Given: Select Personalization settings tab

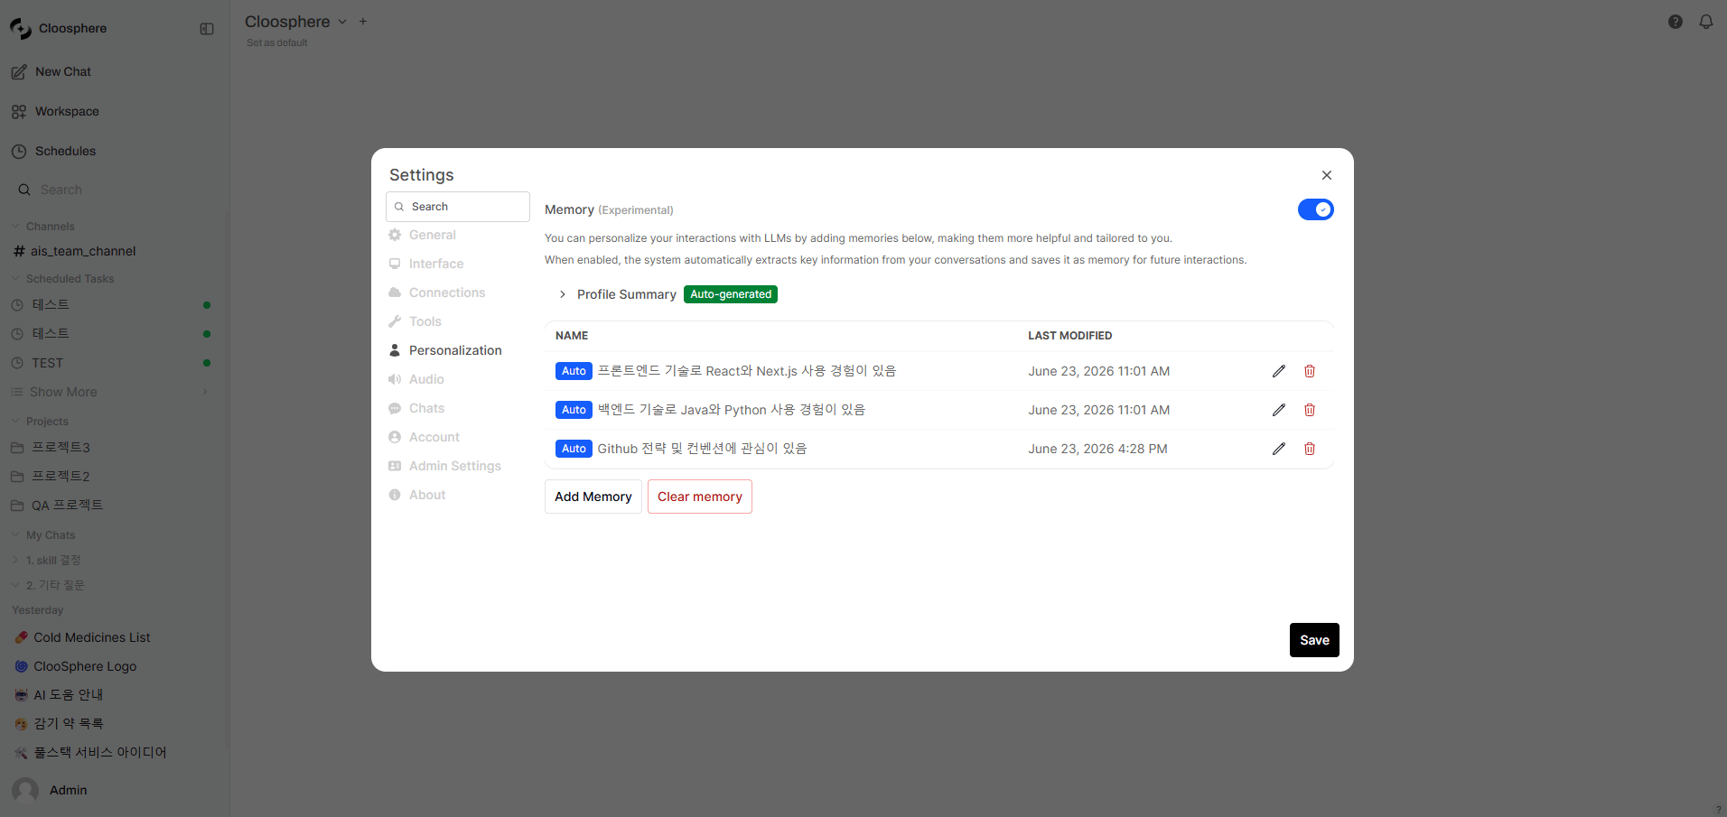Looking at the screenshot, I should point(454,350).
